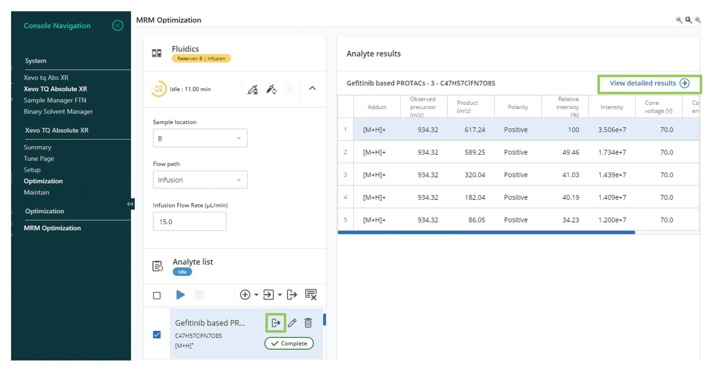Click the syringe with refresh arrows icon

pos(271,89)
